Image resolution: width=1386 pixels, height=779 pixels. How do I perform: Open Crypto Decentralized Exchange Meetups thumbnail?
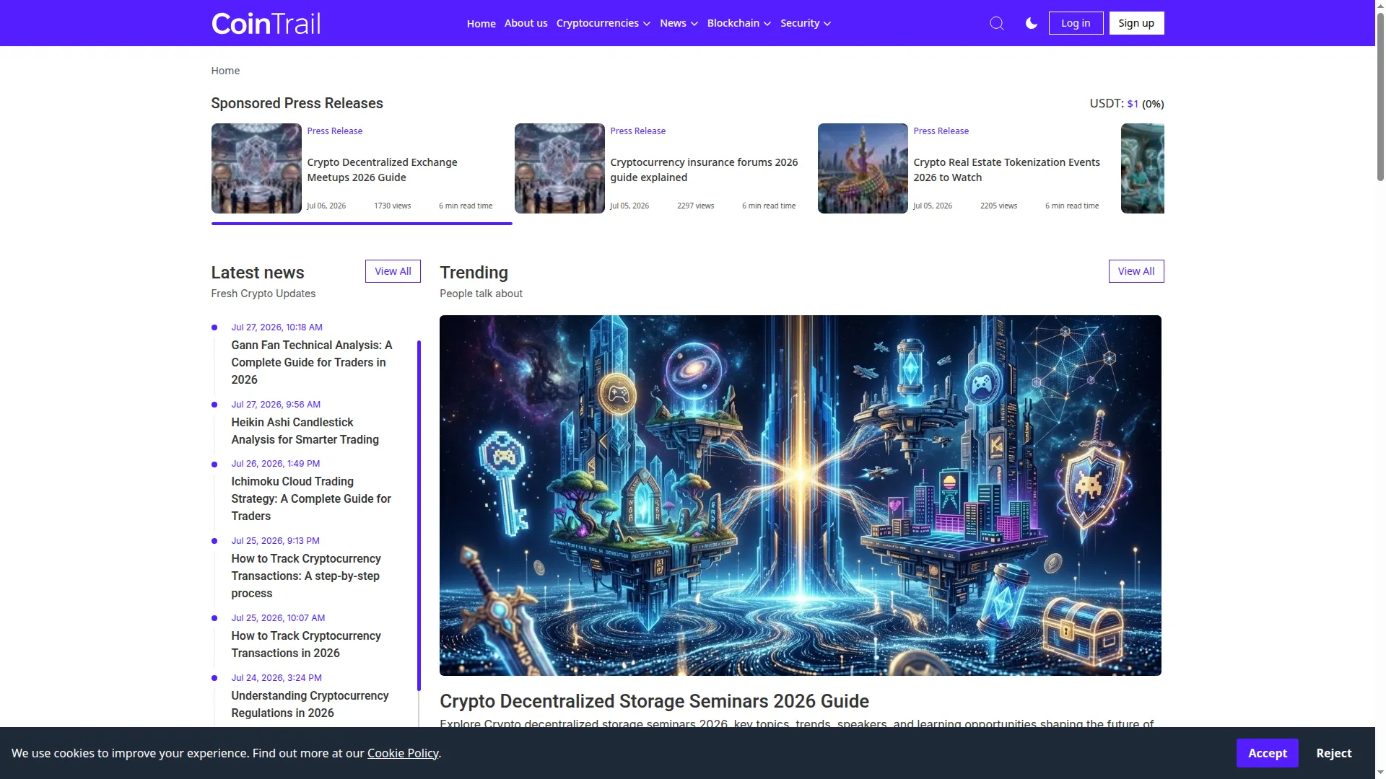256,168
